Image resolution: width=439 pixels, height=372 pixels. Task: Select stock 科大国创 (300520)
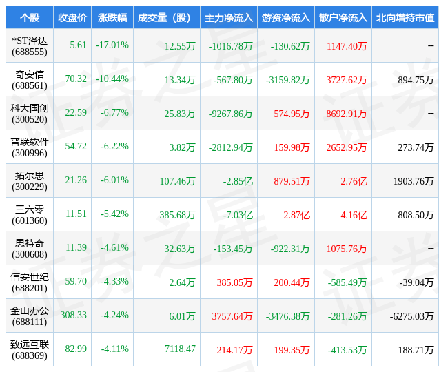point(30,114)
